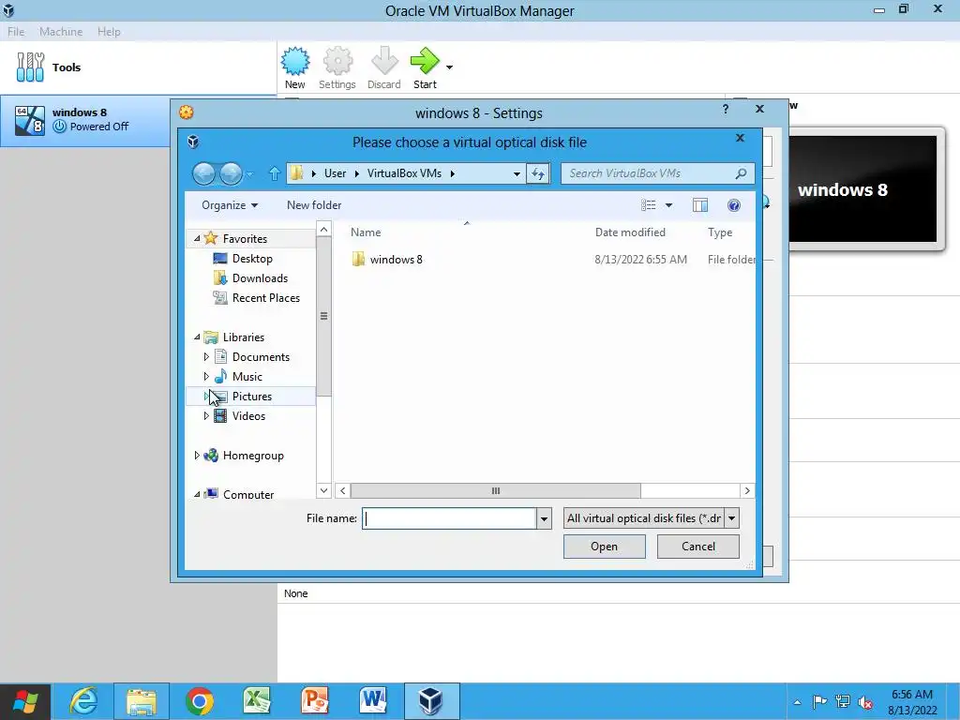This screenshot has height=720, width=960.
Task: Click the Settings gear toolbar icon
Action: point(337,62)
